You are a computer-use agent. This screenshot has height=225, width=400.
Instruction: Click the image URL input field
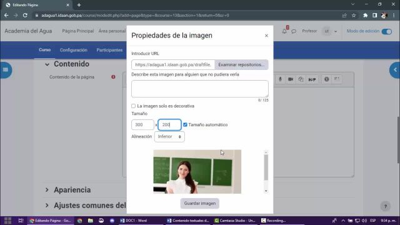(173, 65)
